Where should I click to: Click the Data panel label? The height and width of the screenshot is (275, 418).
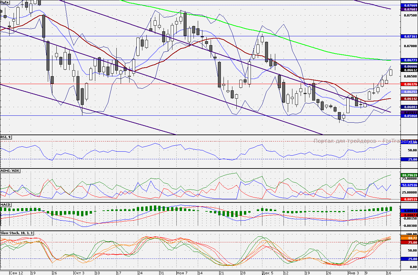pyautogui.click(x=5, y=2)
